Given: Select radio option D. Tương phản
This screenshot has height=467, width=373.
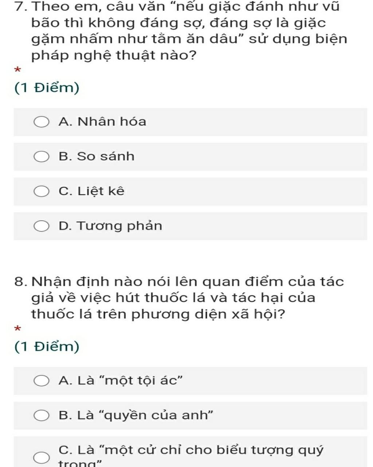Looking at the screenshot, I should pos(41,226).
